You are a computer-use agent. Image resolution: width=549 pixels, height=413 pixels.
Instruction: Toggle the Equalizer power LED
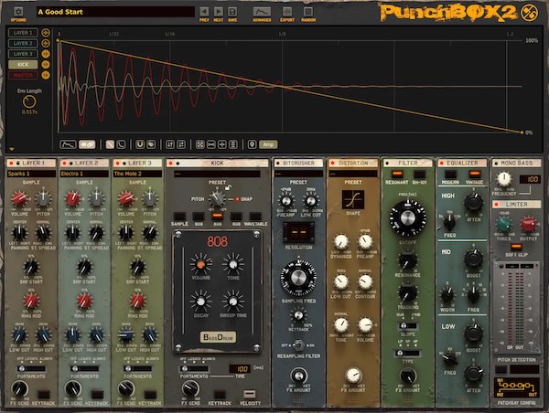pos(442,163)
